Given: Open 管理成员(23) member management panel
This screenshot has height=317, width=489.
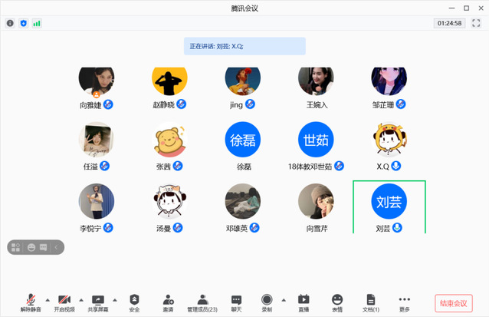Looking at the screenshot, I should coord(202,299).
